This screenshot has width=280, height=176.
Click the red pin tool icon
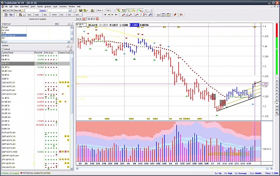pos(175,15)
